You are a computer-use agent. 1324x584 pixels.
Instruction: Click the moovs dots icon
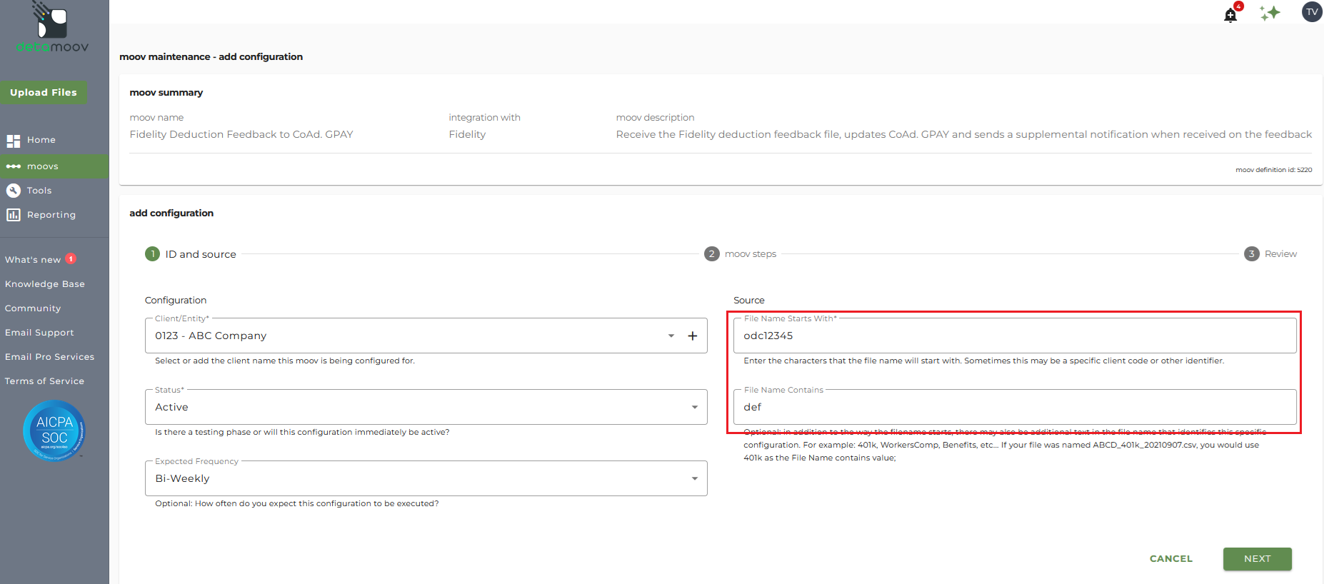click(13, 166)
